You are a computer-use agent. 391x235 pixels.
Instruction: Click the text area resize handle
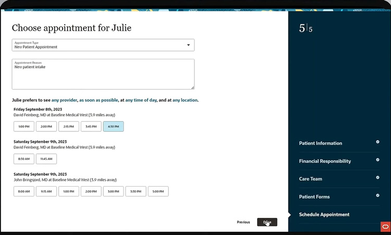point(193,88)
